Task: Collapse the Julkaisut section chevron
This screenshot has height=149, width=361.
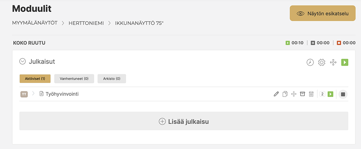Action: click(23, 61)
